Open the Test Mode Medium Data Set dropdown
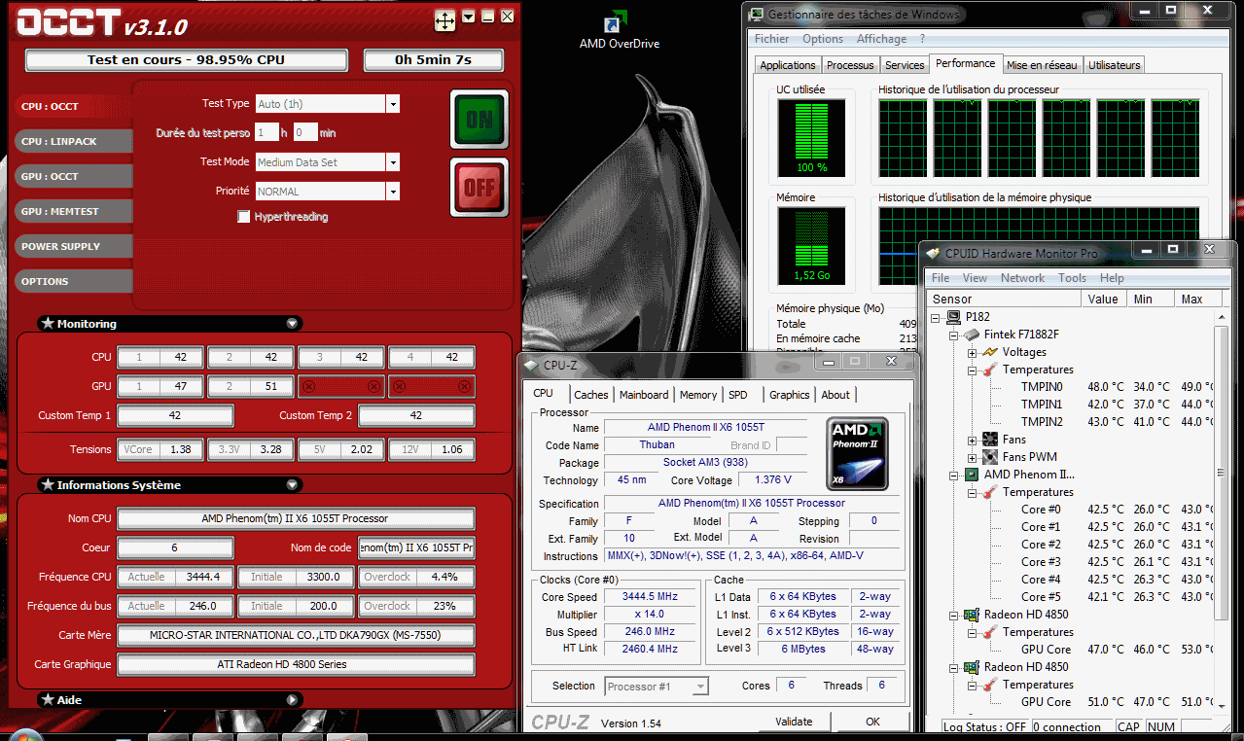Screen dimensions: 1244x741 click(x=393, y=162)
